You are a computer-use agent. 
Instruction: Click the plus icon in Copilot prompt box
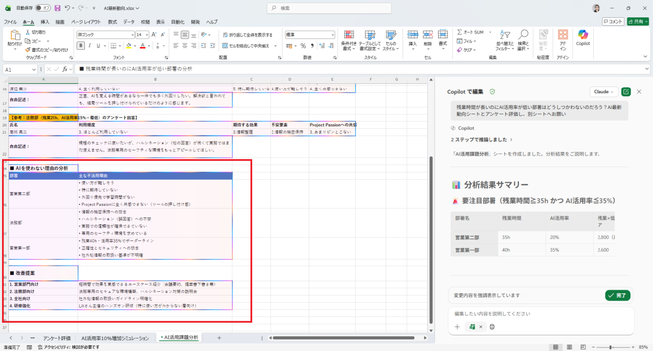457,326
